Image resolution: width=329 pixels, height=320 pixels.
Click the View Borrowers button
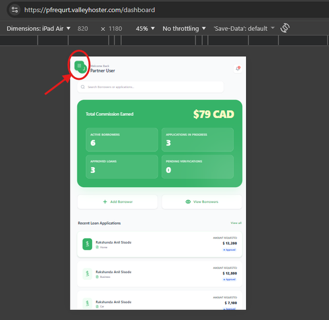(202, 201)
